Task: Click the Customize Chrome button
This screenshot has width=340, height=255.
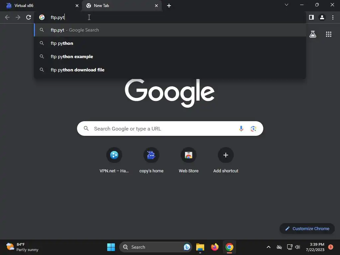Action: coord(307,228)
